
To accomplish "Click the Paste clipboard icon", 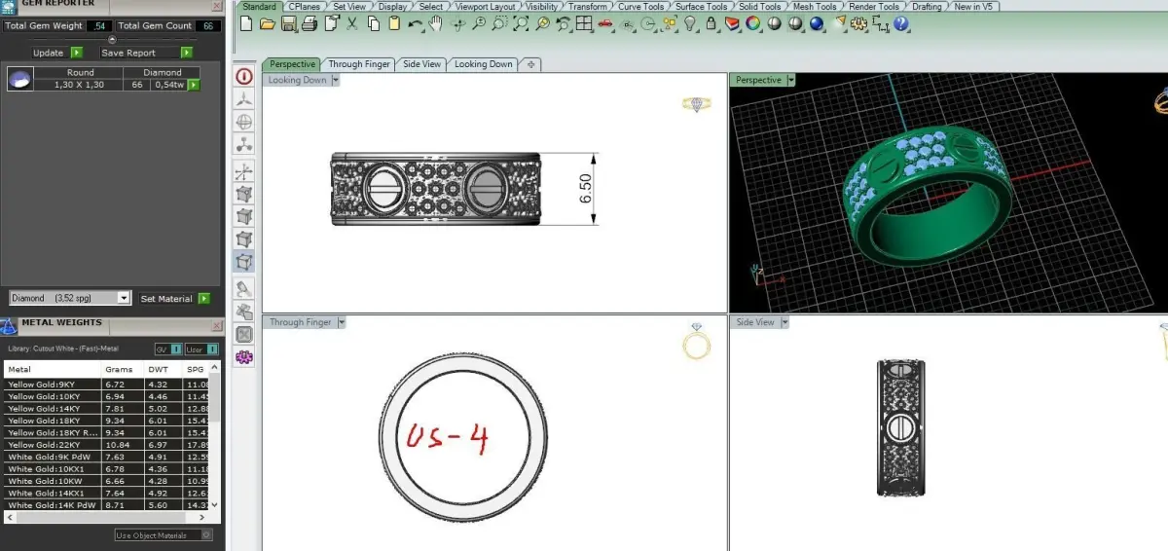I will coord(394,23).
